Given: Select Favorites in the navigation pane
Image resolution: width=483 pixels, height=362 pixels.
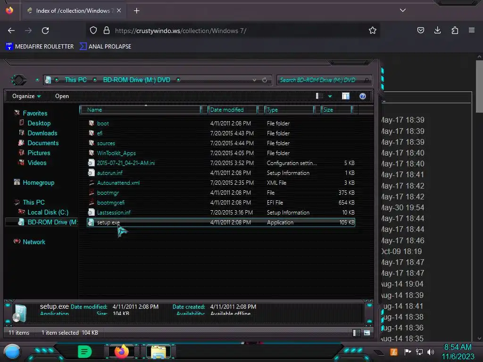Looking at the screenshot, I should point(35,113).
